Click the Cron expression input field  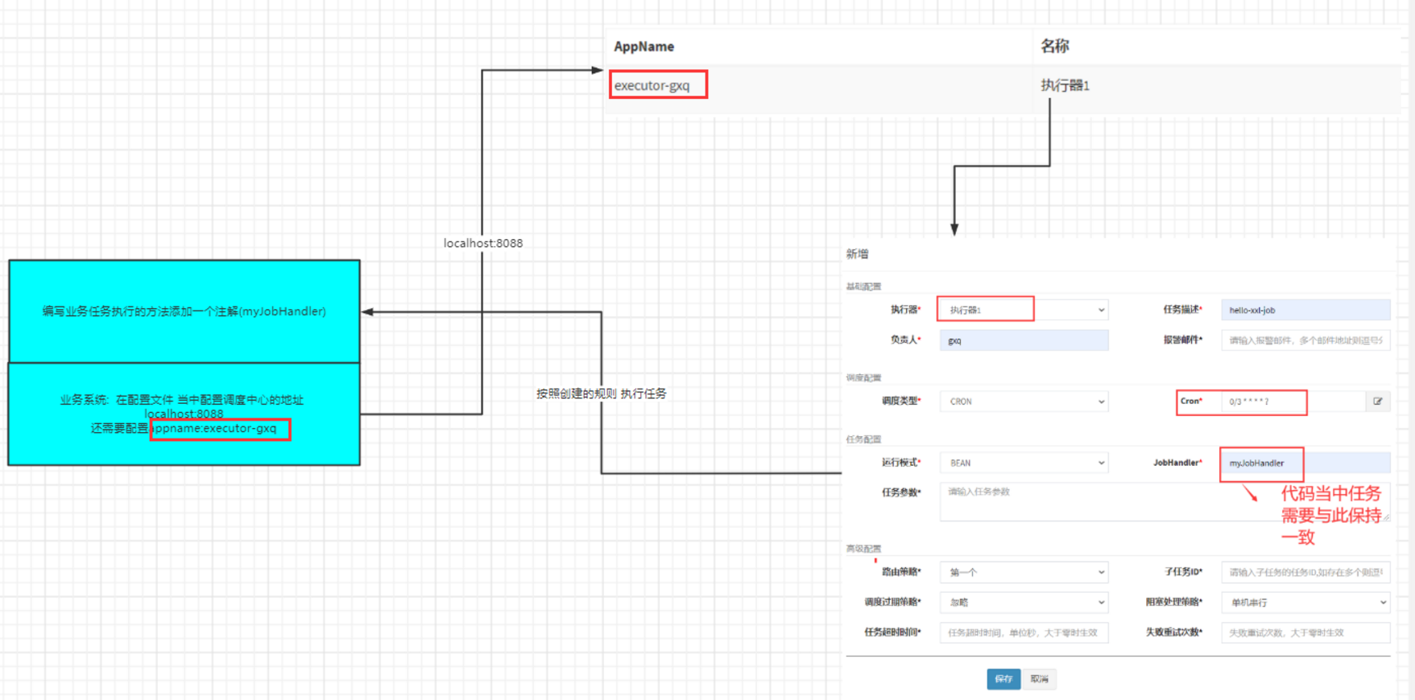1293,401
